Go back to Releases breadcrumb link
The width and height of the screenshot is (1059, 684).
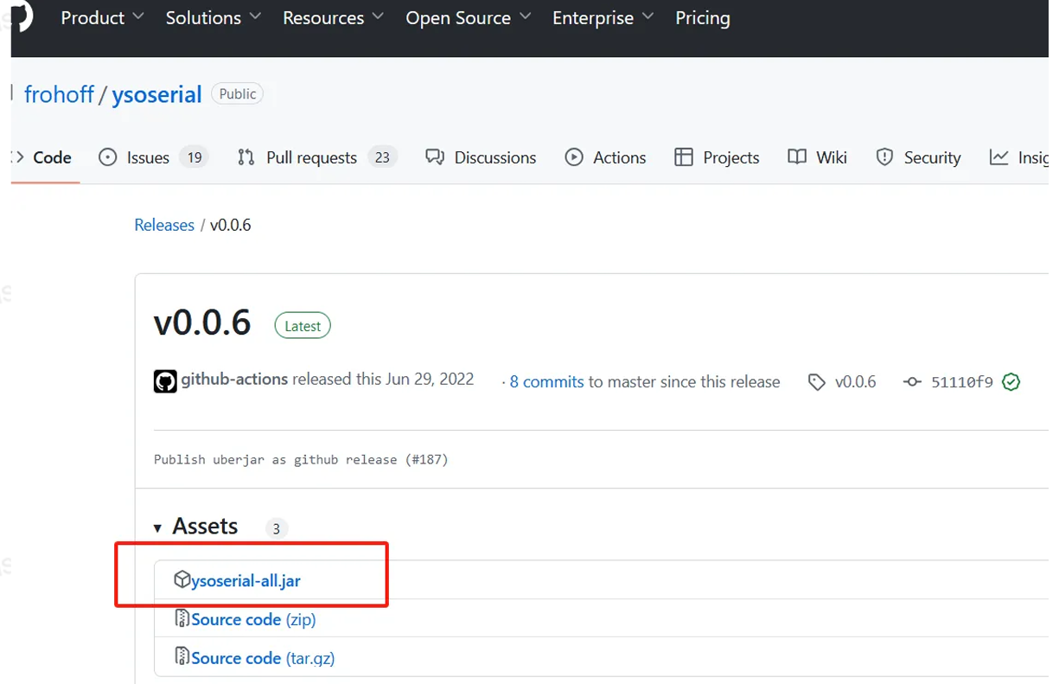coord(164,225)
